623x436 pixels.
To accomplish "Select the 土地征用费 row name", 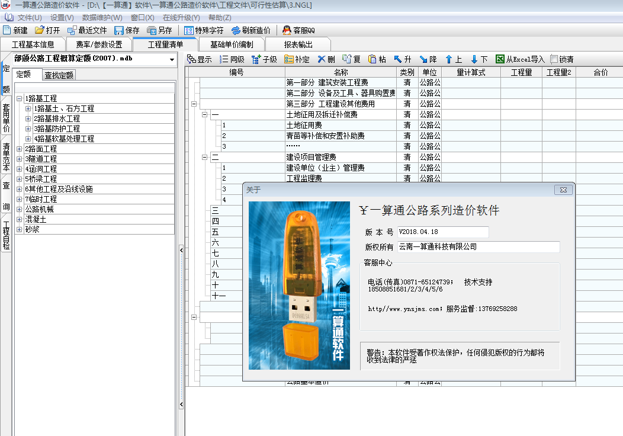I will coord(304,125).
